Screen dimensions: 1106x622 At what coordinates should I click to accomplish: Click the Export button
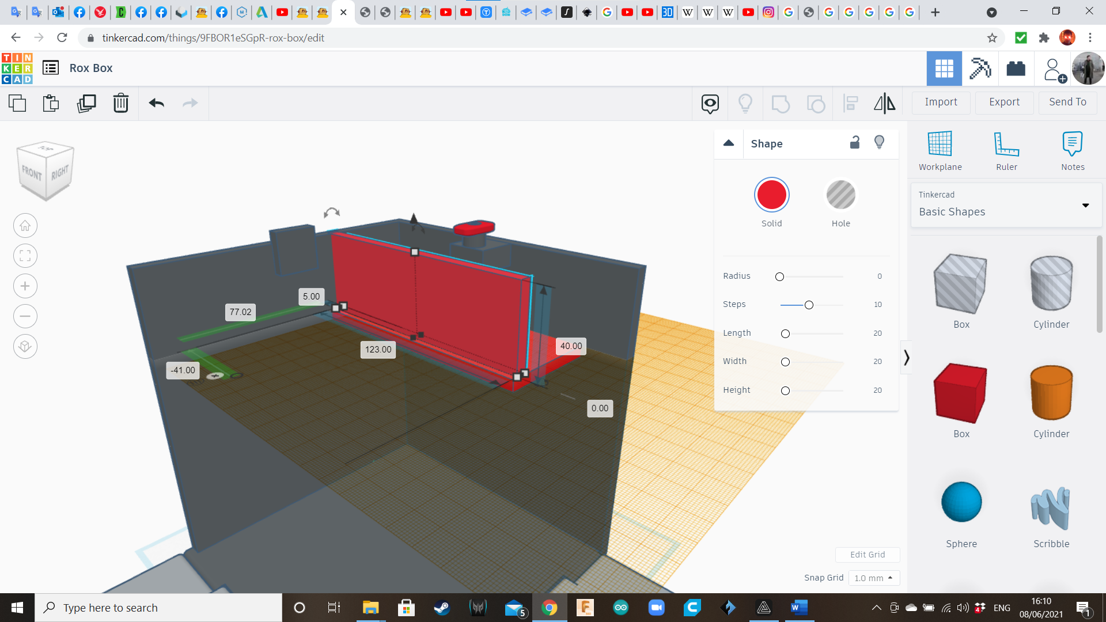pyautogui.click(x=1004, y=102)
